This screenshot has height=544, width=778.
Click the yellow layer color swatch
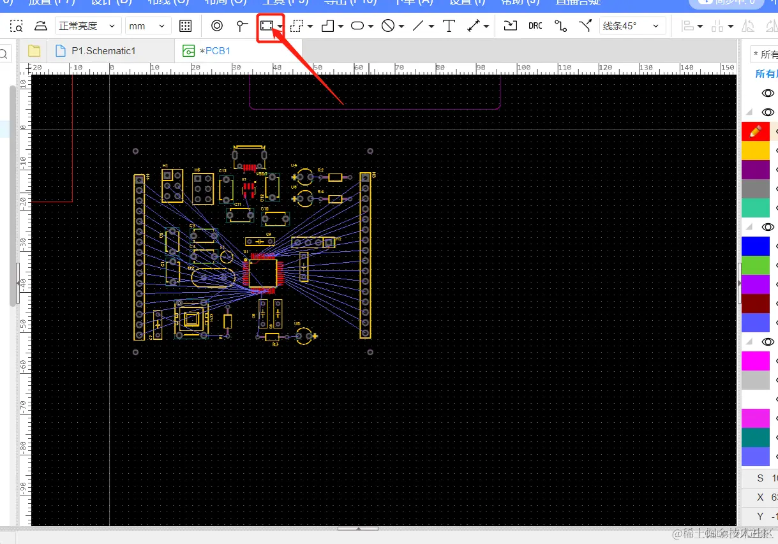[756, 151]
